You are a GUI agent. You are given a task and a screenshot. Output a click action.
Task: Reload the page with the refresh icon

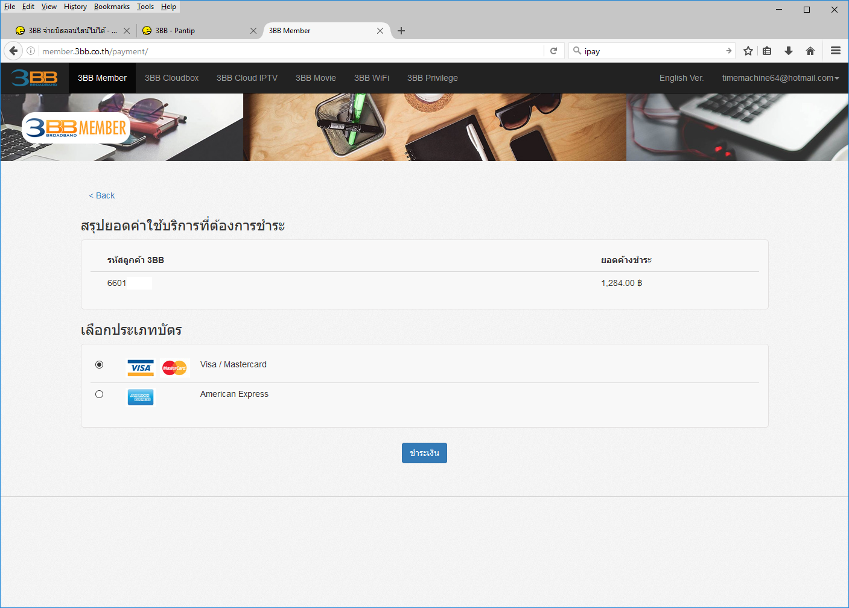(x=554, y=51)
